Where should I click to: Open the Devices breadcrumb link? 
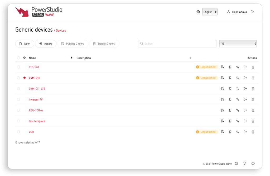(x=60, y=31)
